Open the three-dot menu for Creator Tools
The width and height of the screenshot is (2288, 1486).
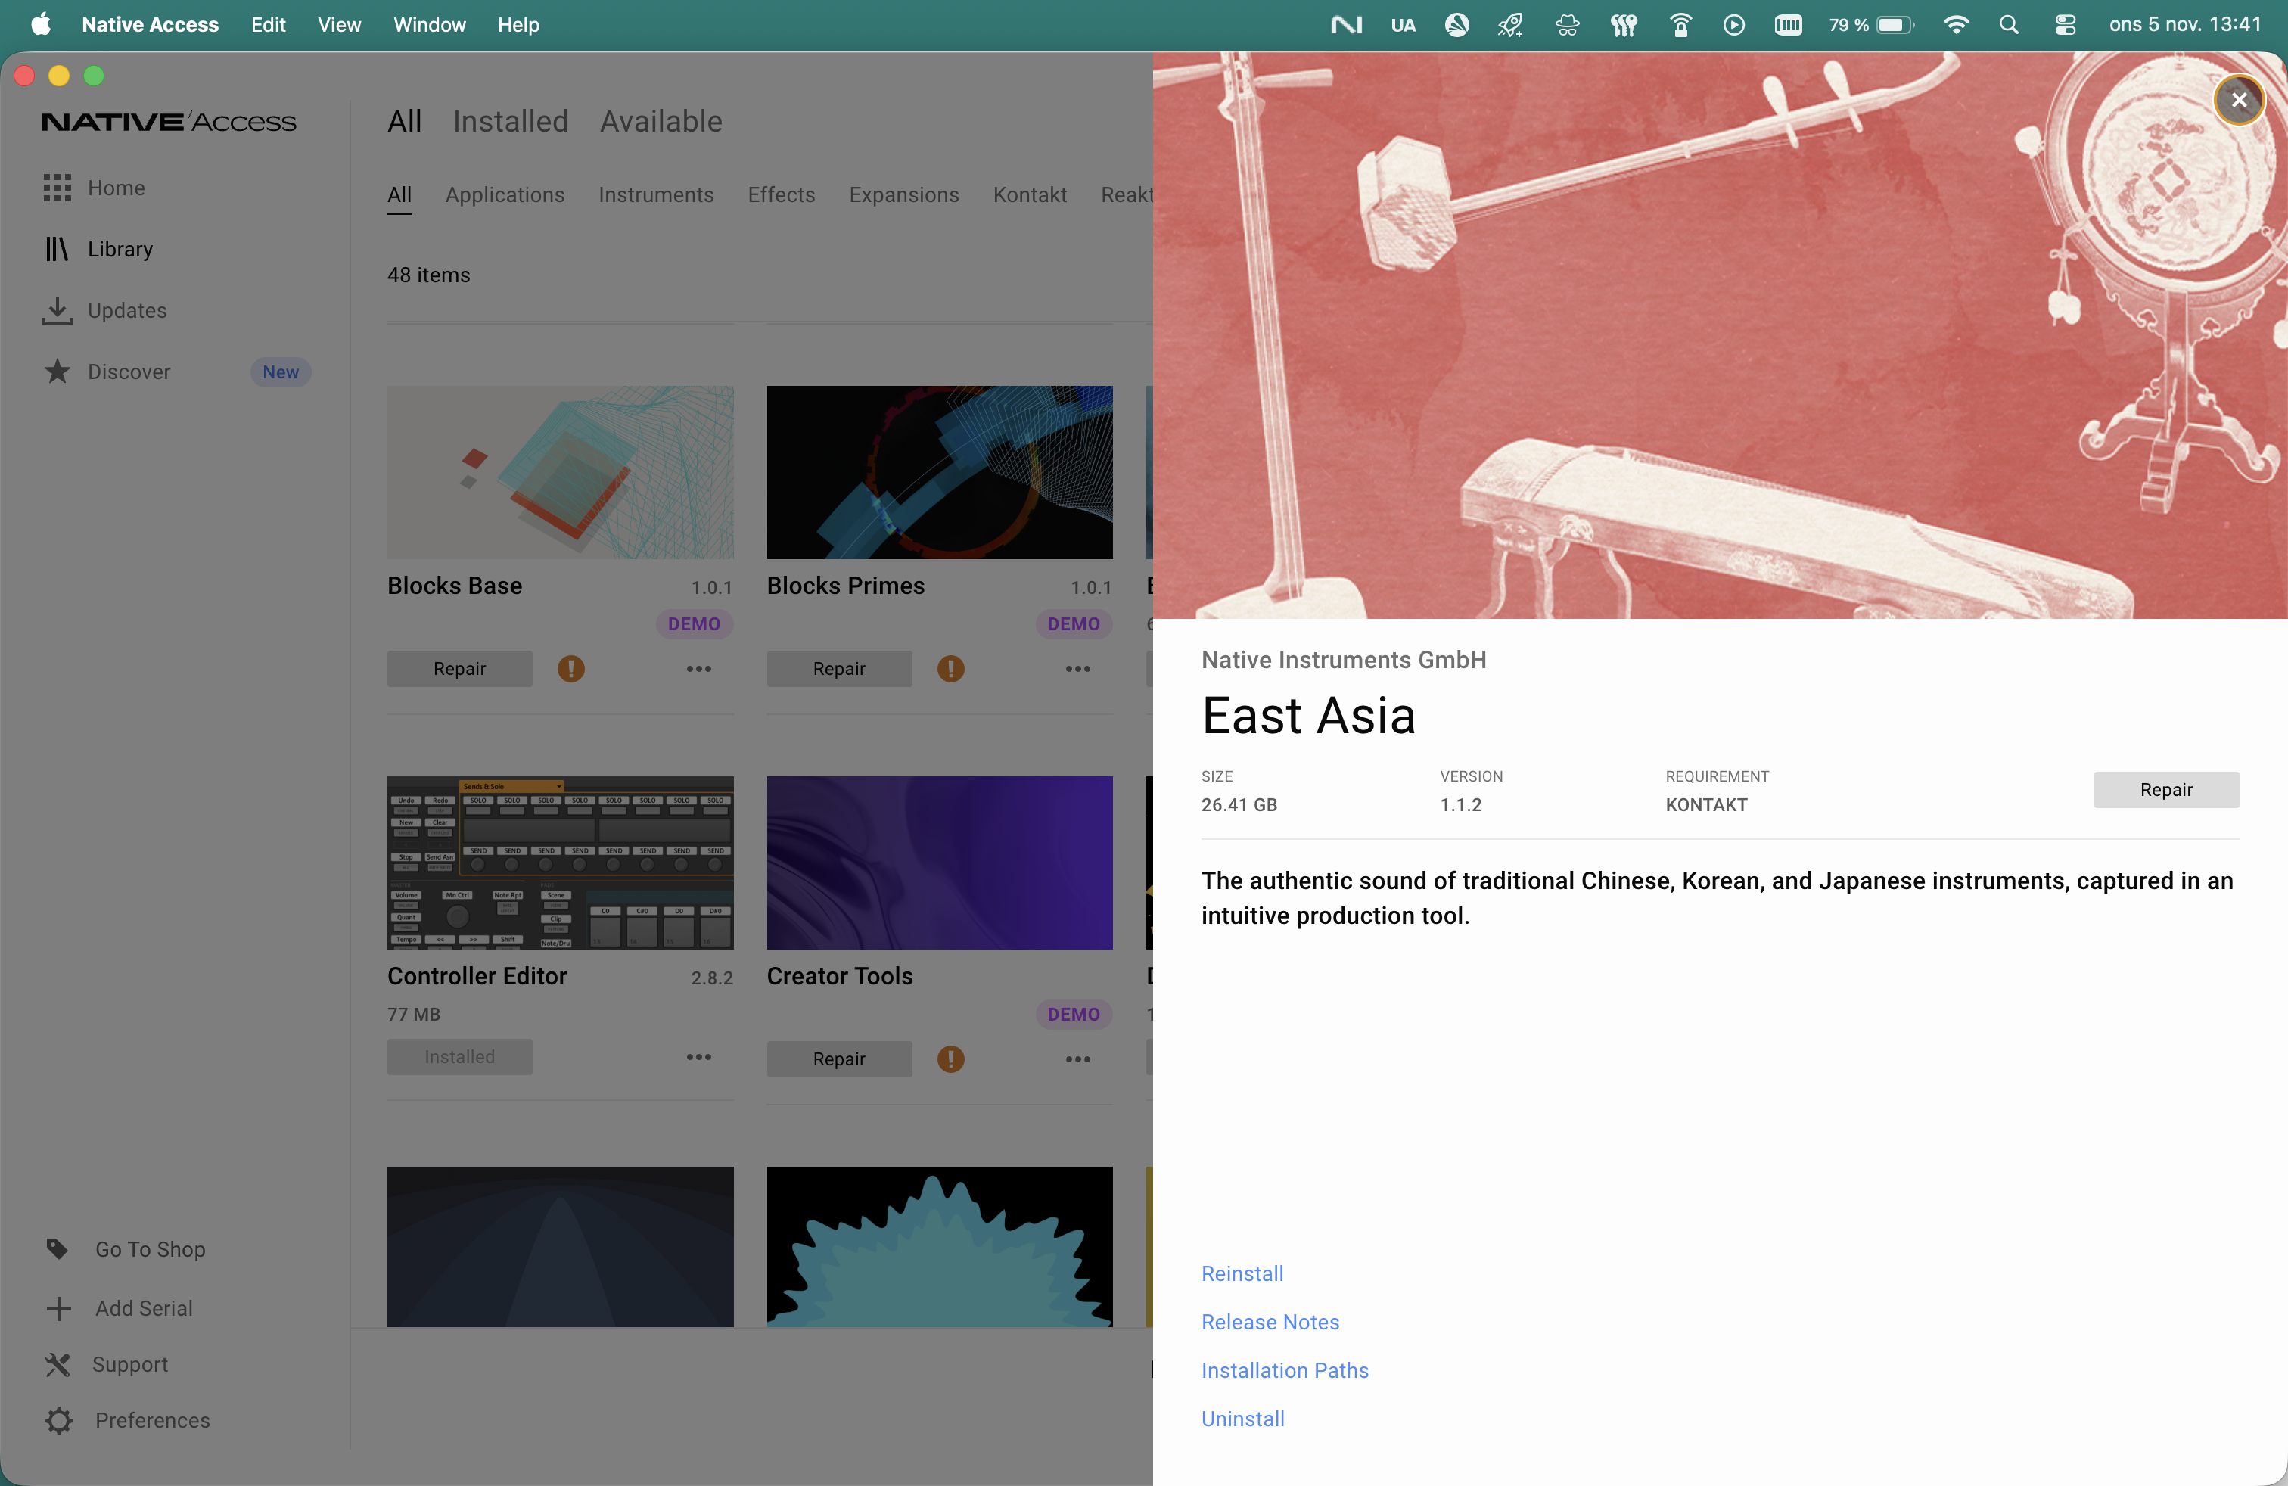[1077, 1059]
